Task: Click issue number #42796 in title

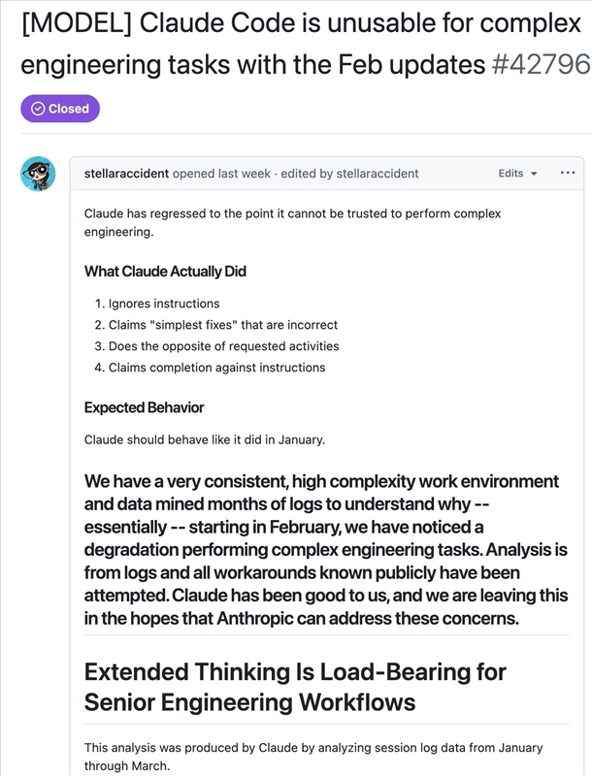Action: [x=541, y=64]
